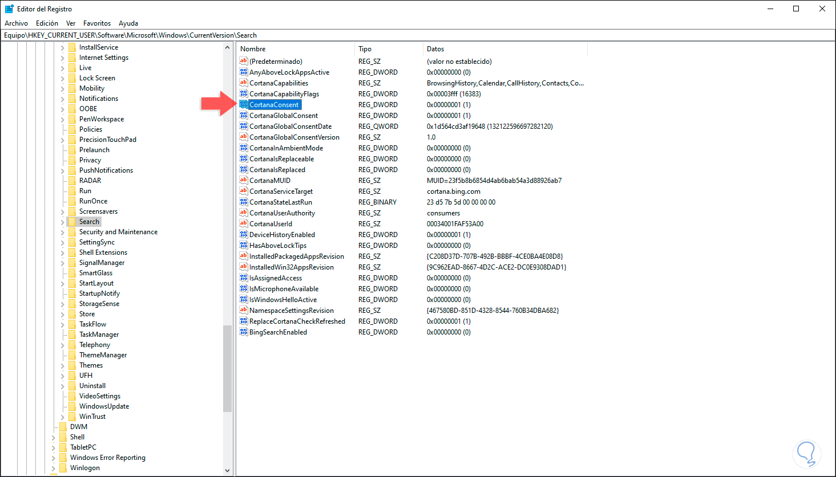
Task: Select the IsWindowsHelloActive value name
Action: (x=283, y=300)
